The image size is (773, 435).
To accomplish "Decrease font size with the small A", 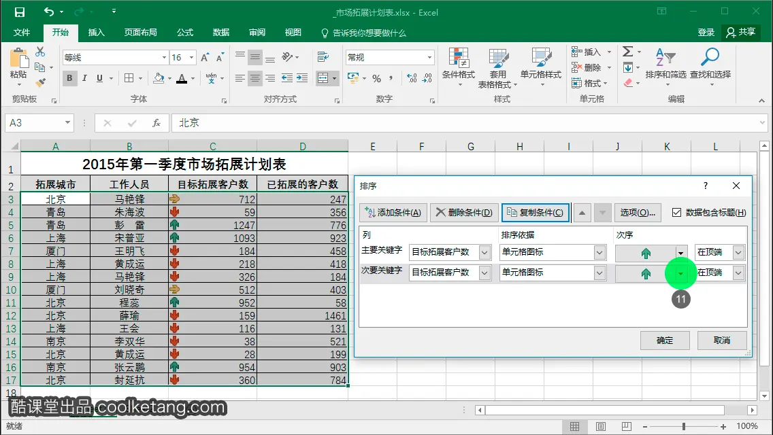I will tap(220, 58).
